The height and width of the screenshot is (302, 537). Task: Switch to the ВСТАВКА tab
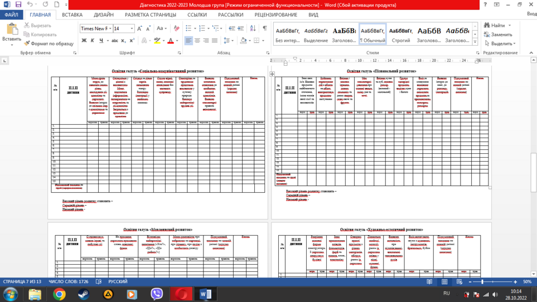pos(72,15)
